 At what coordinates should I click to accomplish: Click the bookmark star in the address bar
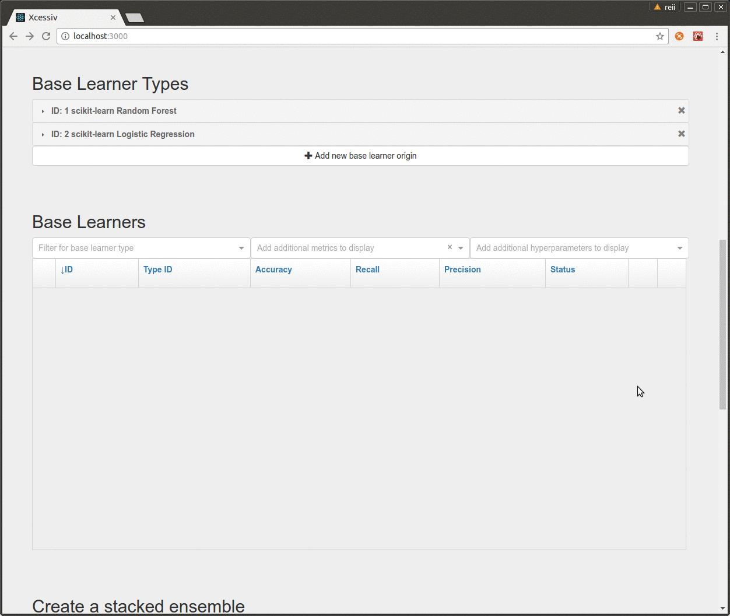pos(659,36)
